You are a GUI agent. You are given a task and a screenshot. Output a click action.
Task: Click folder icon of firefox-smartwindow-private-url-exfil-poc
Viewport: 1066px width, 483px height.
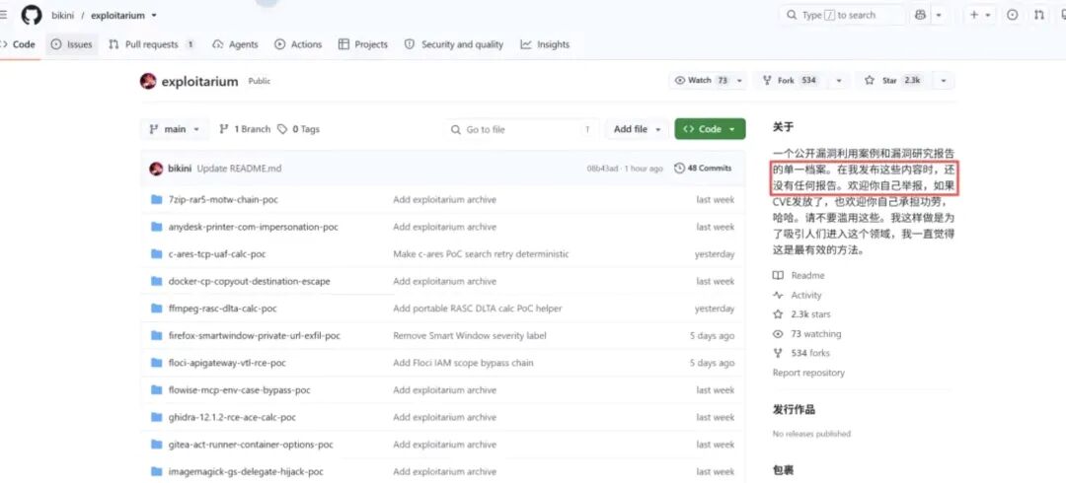(x=156, y=335)
